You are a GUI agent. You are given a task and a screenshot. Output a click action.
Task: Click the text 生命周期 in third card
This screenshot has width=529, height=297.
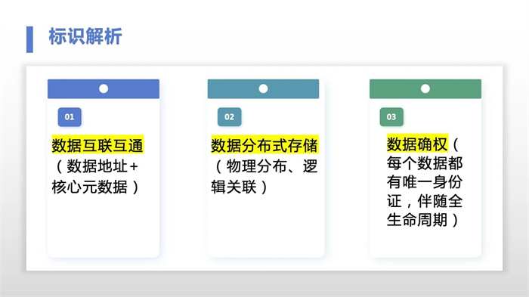tap(417, 220)
